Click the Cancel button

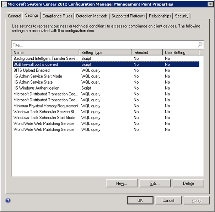pyautogui.click(x=168, y=200)
